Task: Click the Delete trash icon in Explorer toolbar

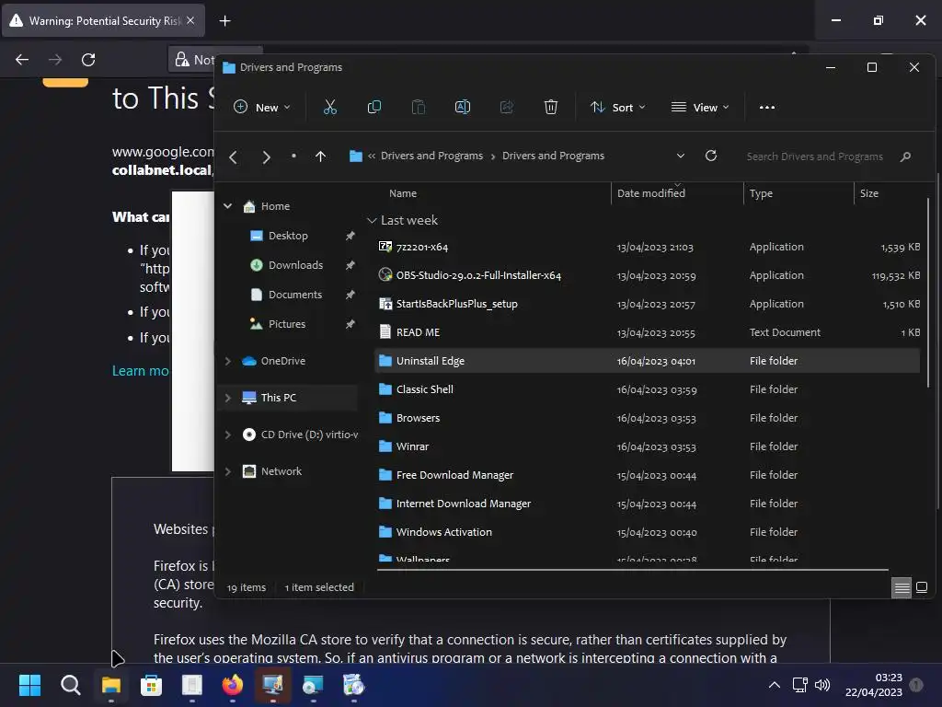Action: click(551, 107)
